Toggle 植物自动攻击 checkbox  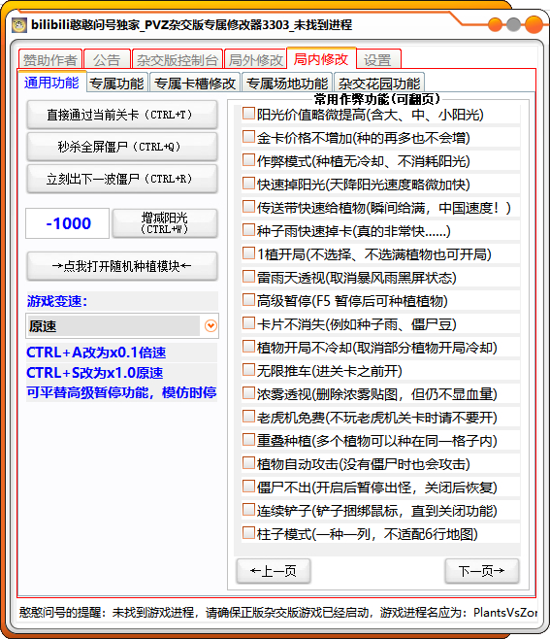(x=248, y=463)
